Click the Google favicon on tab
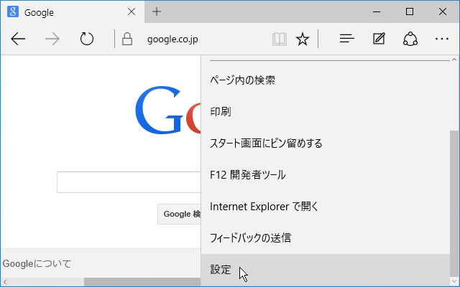The height and width of the screenshot is (287, 460). (13, 11)
